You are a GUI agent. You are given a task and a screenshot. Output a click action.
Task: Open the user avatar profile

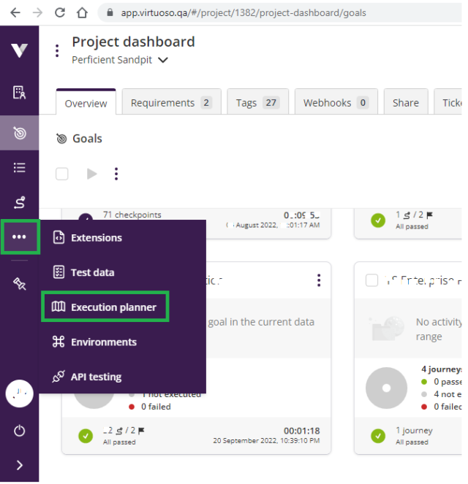19,393
